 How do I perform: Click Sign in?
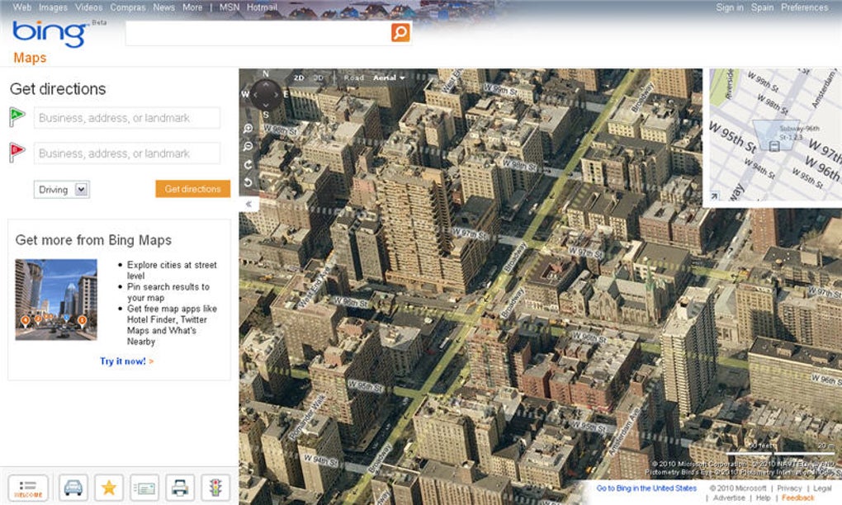click(730, 7)
